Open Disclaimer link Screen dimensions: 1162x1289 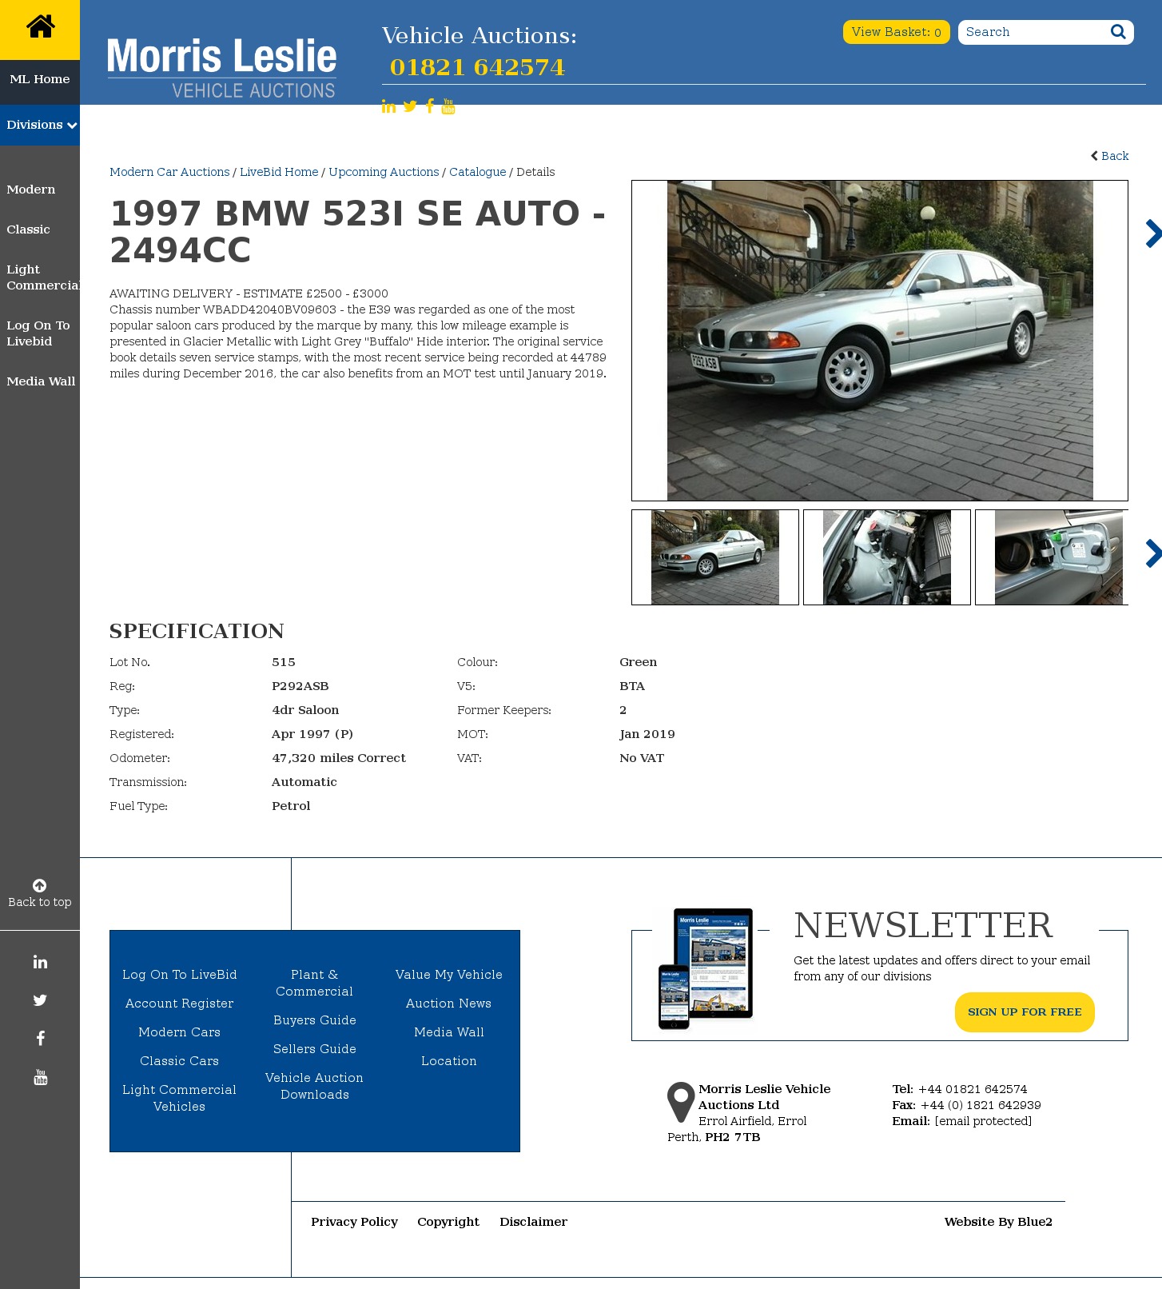[533, 1222]
